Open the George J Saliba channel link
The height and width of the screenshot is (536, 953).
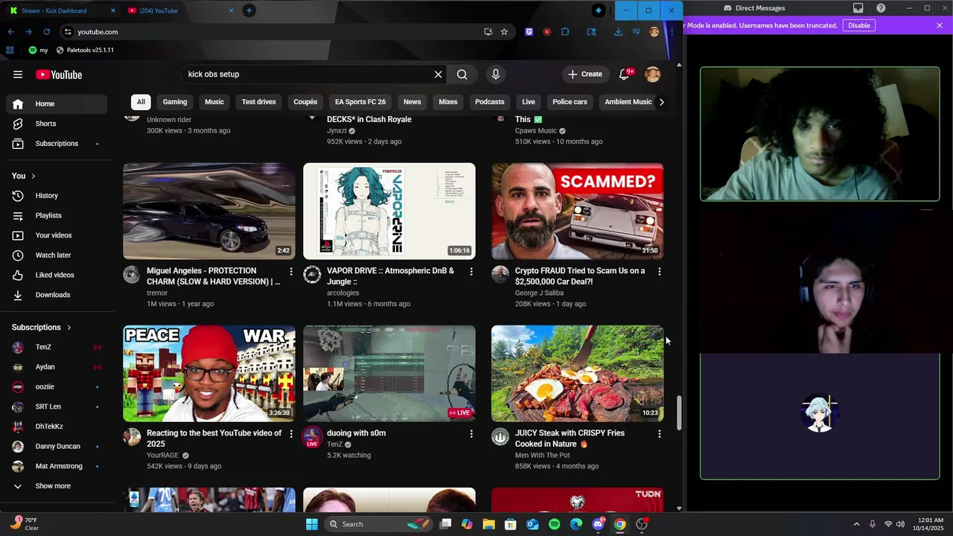point(539,293)
